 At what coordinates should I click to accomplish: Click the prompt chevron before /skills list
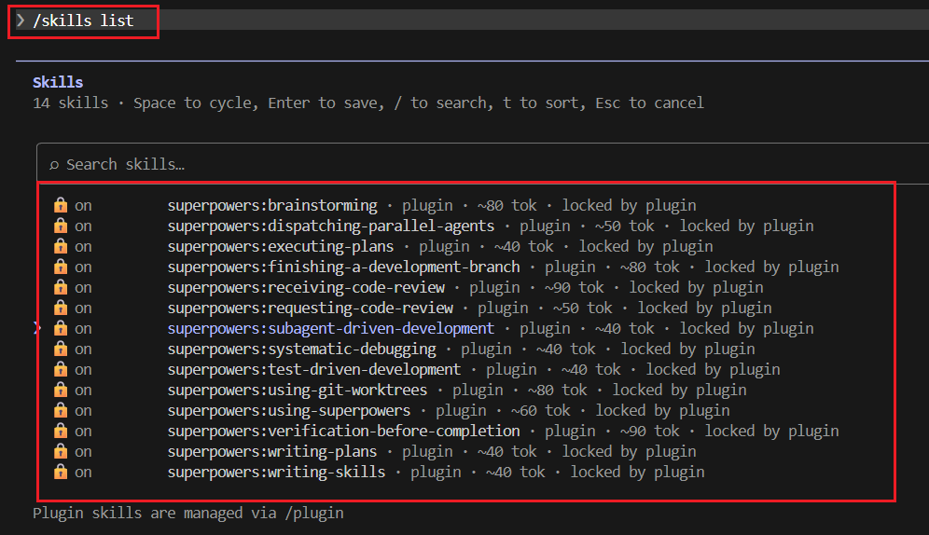pyautogui.click(x=21, y=21)
